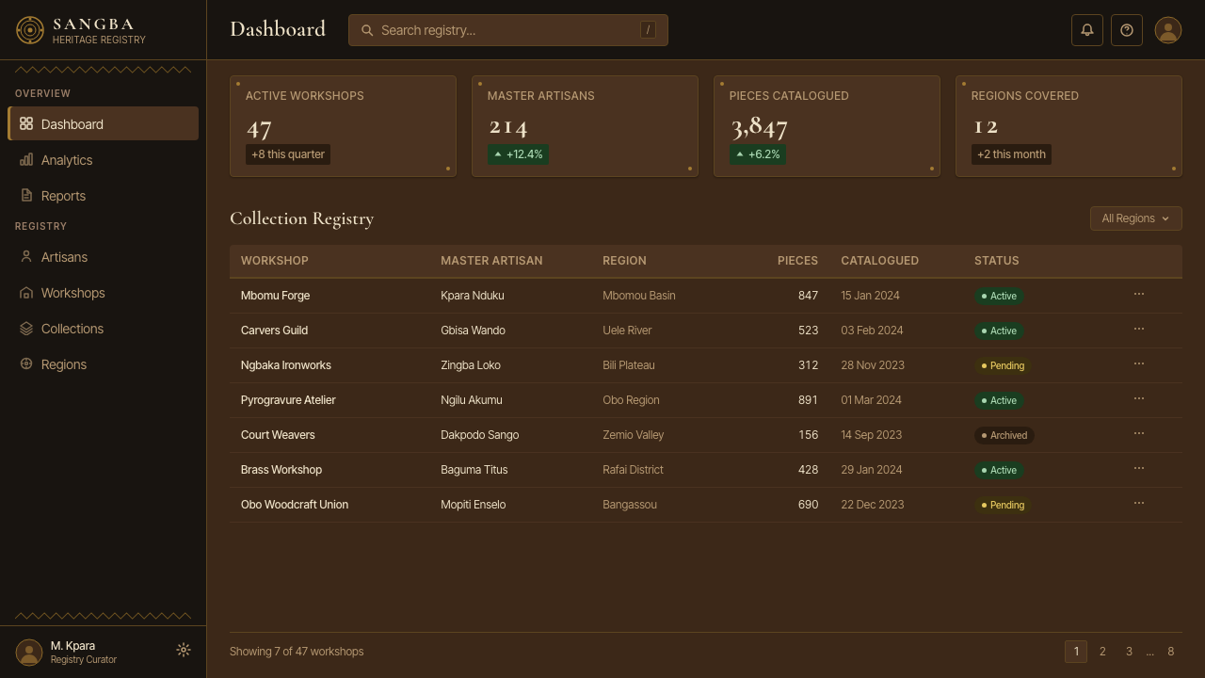
Task: Click the +6.2% trend badge
Action: (758, 154)
